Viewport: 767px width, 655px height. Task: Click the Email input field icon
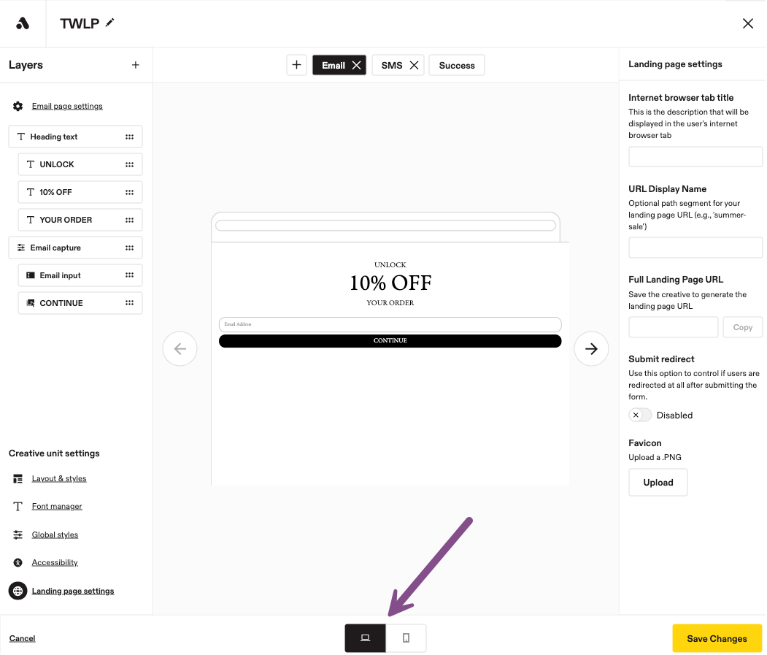tap(31, 275)
